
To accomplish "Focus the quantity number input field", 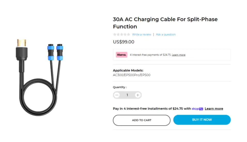I will pos(127,95).
